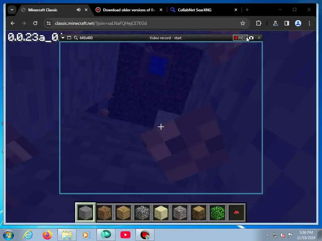Open the Action Center flag icon

point(290,235)
